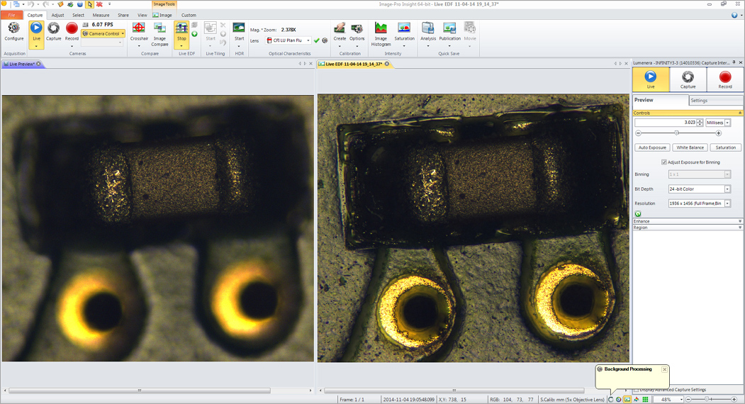This screenshot has height=404, width=745.
Task: Switch to the Custom ribbon tab
Action: click(189, 15)
